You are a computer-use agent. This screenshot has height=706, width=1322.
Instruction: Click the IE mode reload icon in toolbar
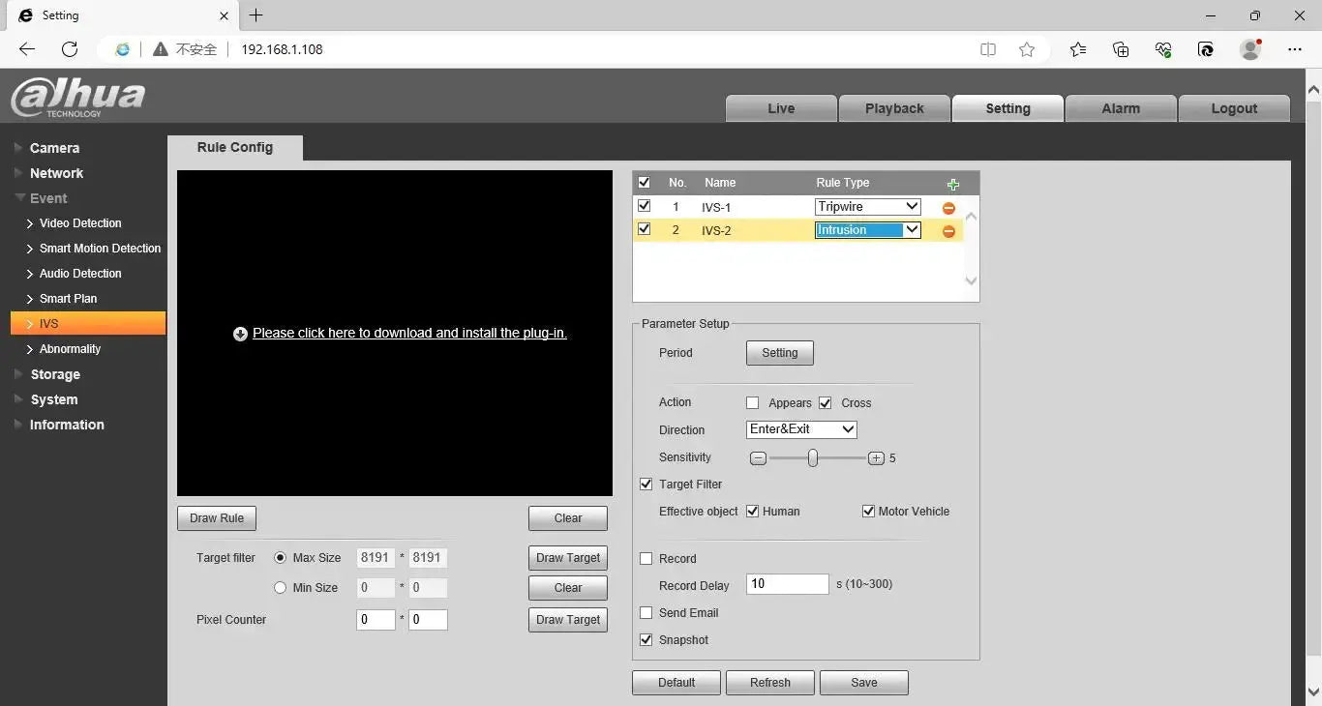pyautogui.click(x=1206, y=49)
